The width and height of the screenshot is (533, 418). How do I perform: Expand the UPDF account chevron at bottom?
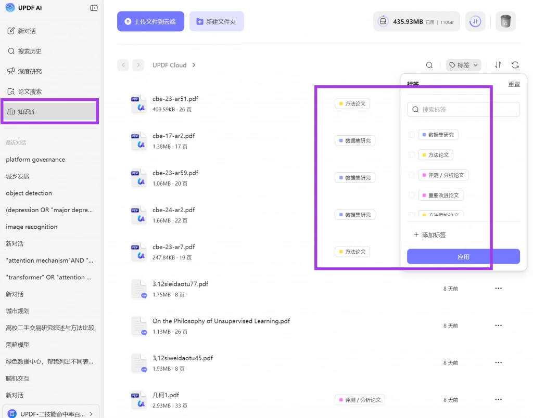coord(92,414)
